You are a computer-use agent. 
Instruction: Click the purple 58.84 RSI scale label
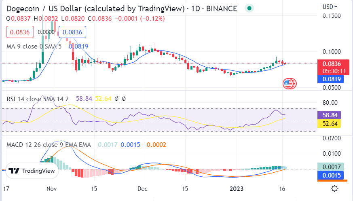[329, 115]
